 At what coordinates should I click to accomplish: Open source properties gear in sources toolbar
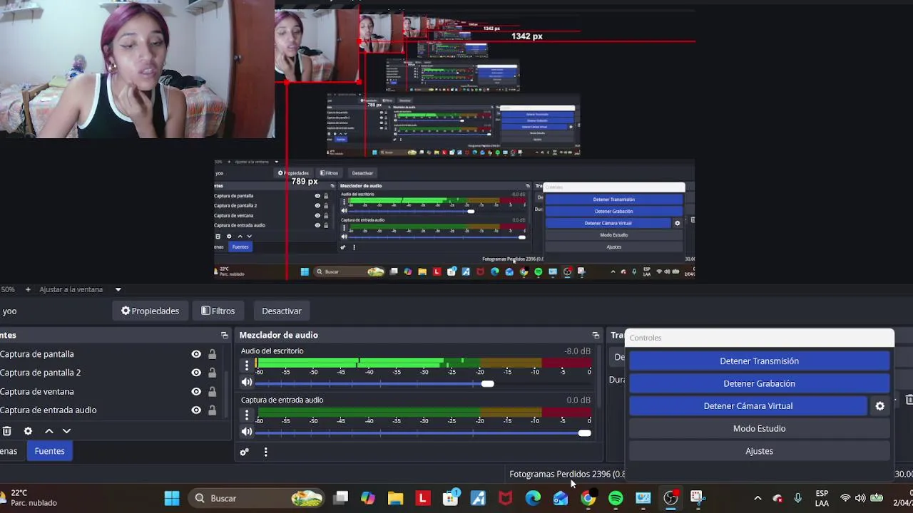[28, 431]
